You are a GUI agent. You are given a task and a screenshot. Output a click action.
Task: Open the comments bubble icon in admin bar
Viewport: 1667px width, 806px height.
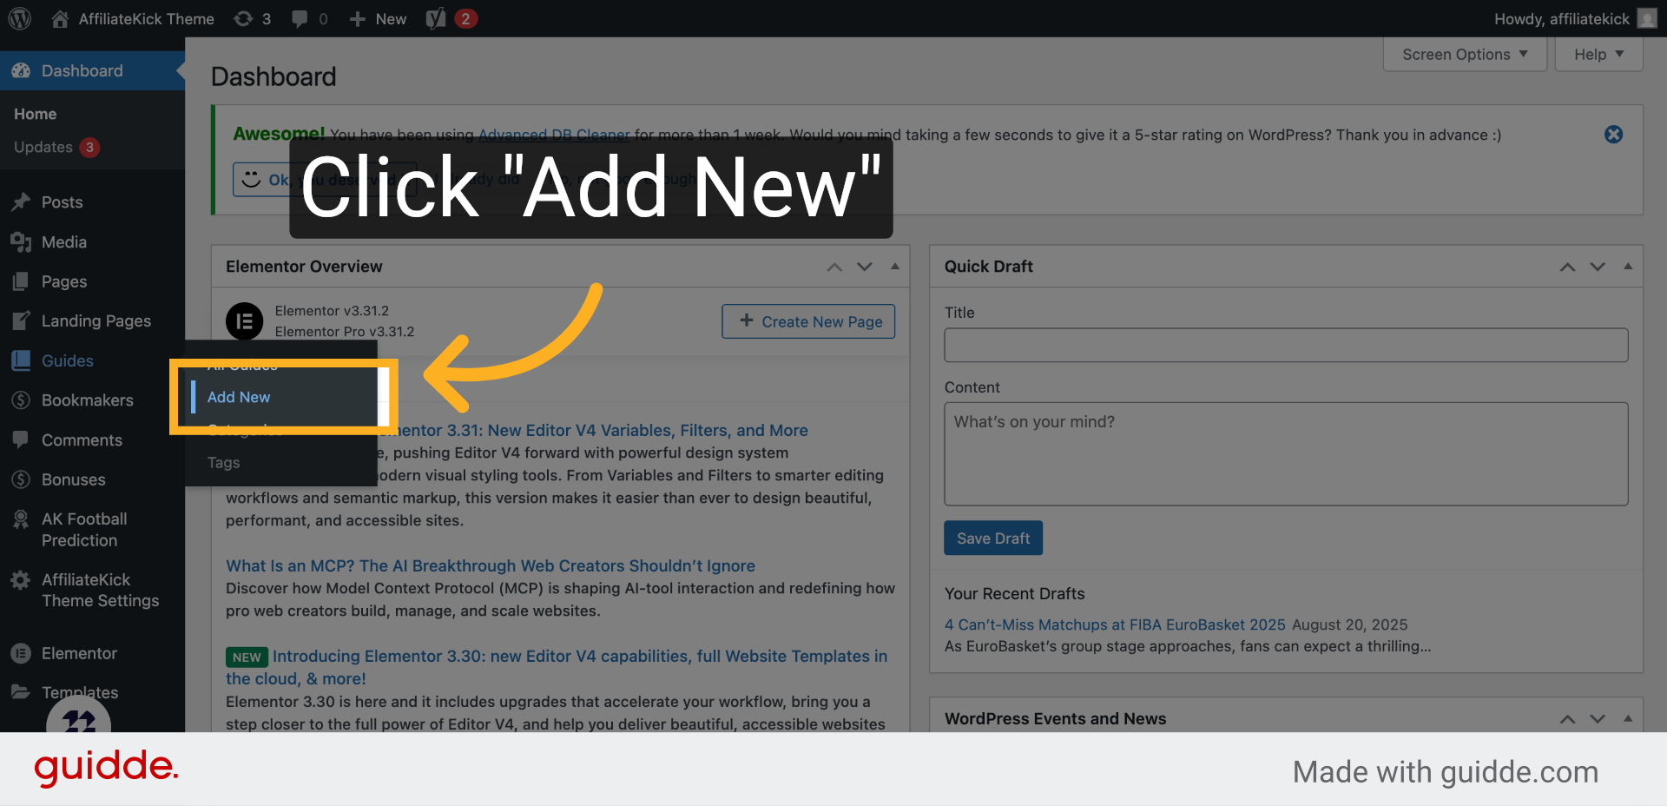(300, 18)
